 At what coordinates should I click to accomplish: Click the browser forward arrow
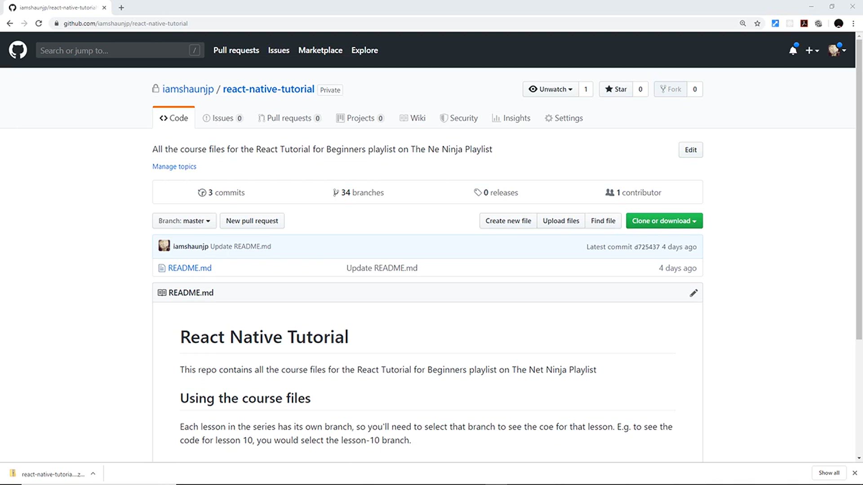pos(24,23)
